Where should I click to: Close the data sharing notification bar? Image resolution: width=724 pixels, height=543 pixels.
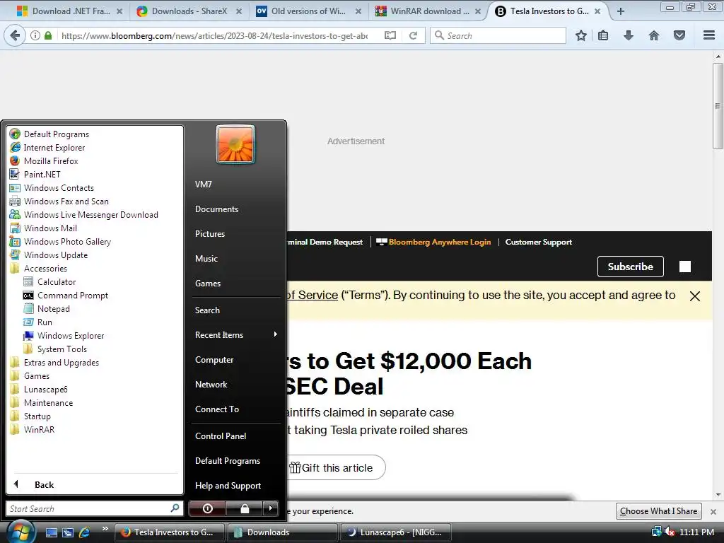tap(713, 512)
